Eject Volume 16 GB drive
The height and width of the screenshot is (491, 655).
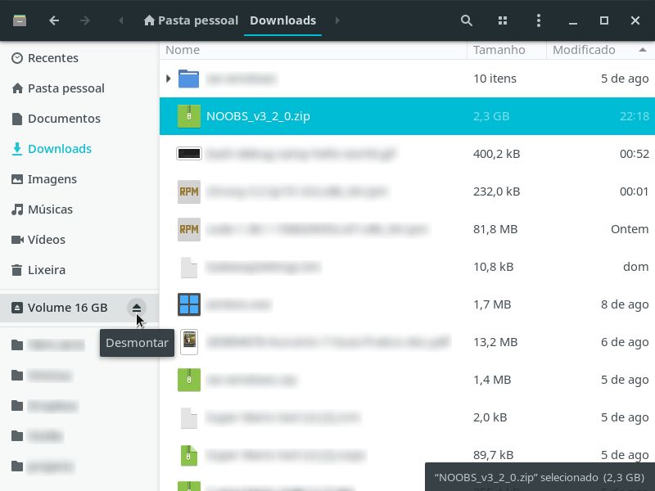pyautogui.click(x=137, y=308)
